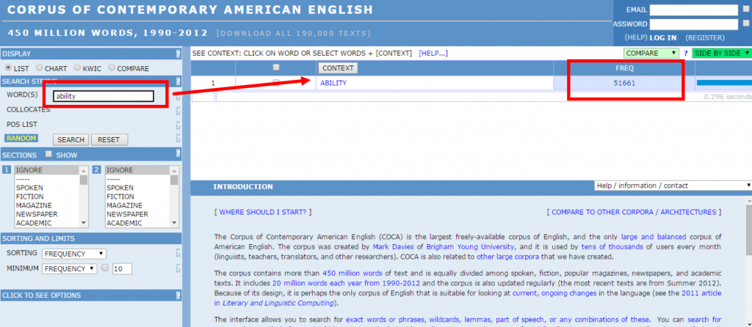Click the help icon beside the COLLOCATES row
The width and height of the screenshot is (752, 327).
178,110
